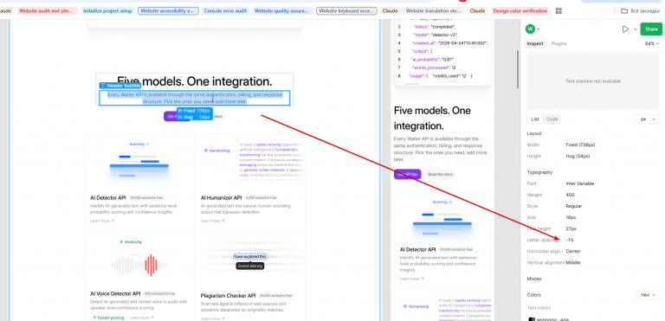
Task: Click 'Read the docs' button in right frame
Action: click(440, 174)
